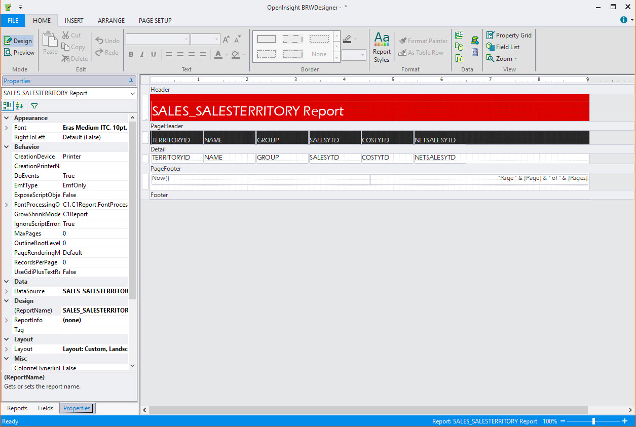This screenshot has height=427, width=636.
Task: Choose the solid border style
Action: point(267,39)
